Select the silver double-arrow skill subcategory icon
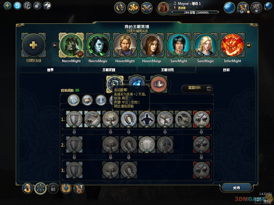 (x=101, y=100)
